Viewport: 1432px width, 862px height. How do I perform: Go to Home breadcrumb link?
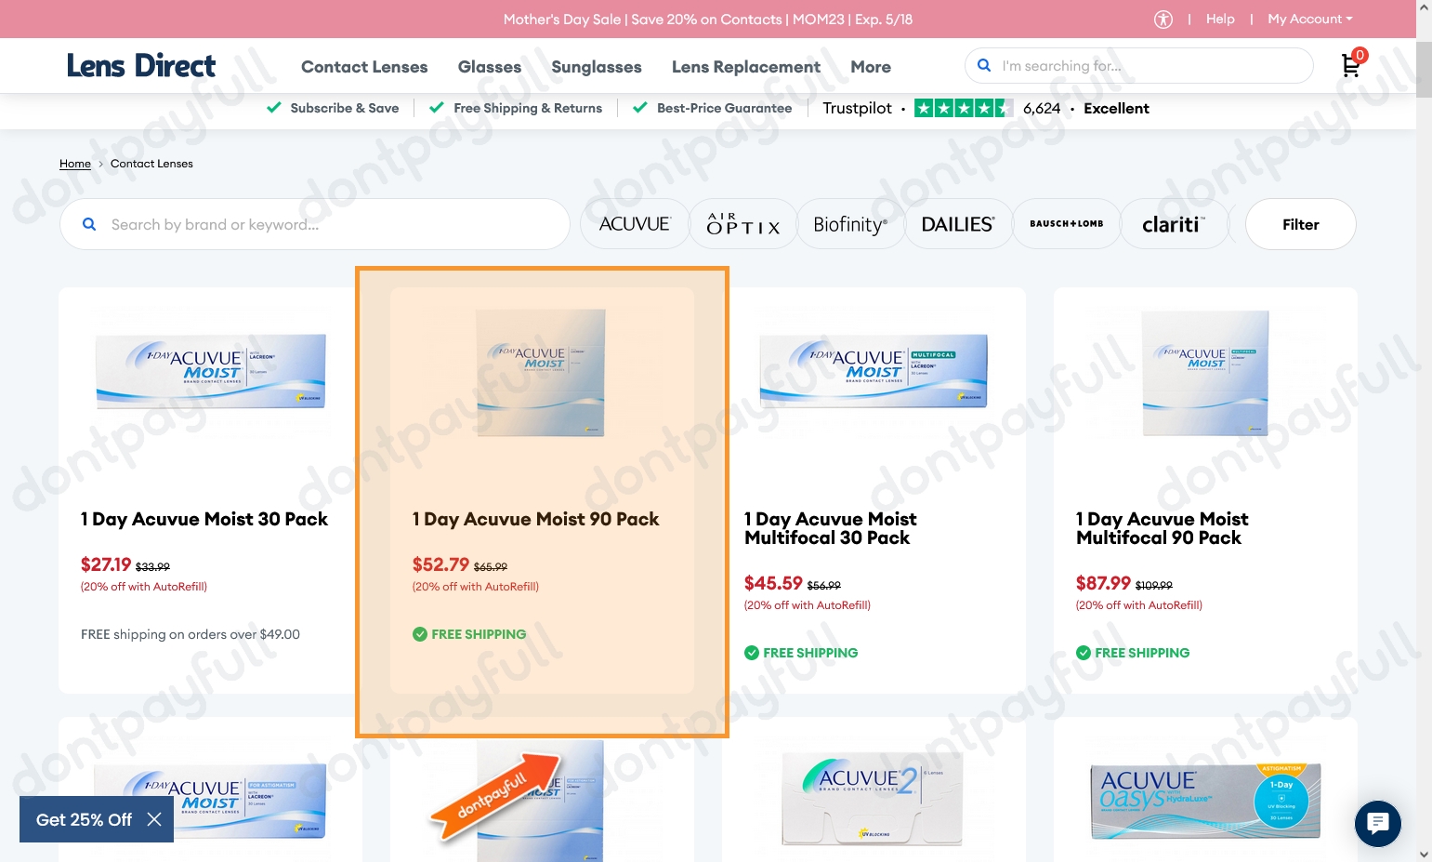(x=75, y=164)
